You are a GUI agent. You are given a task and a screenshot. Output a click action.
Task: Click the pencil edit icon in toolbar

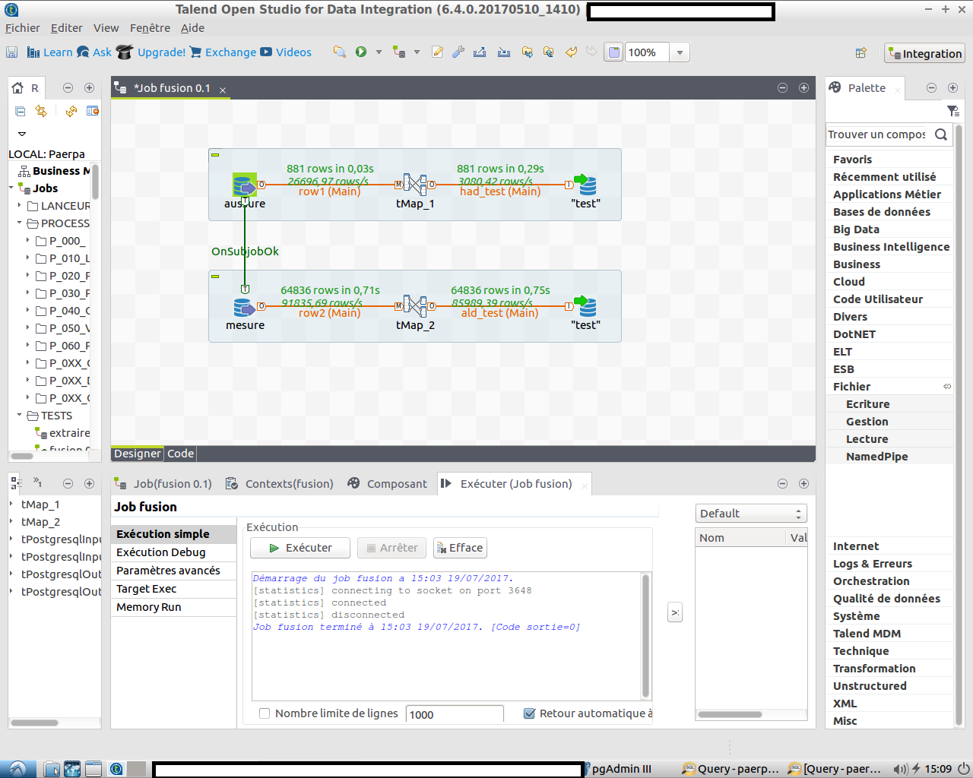437,52
